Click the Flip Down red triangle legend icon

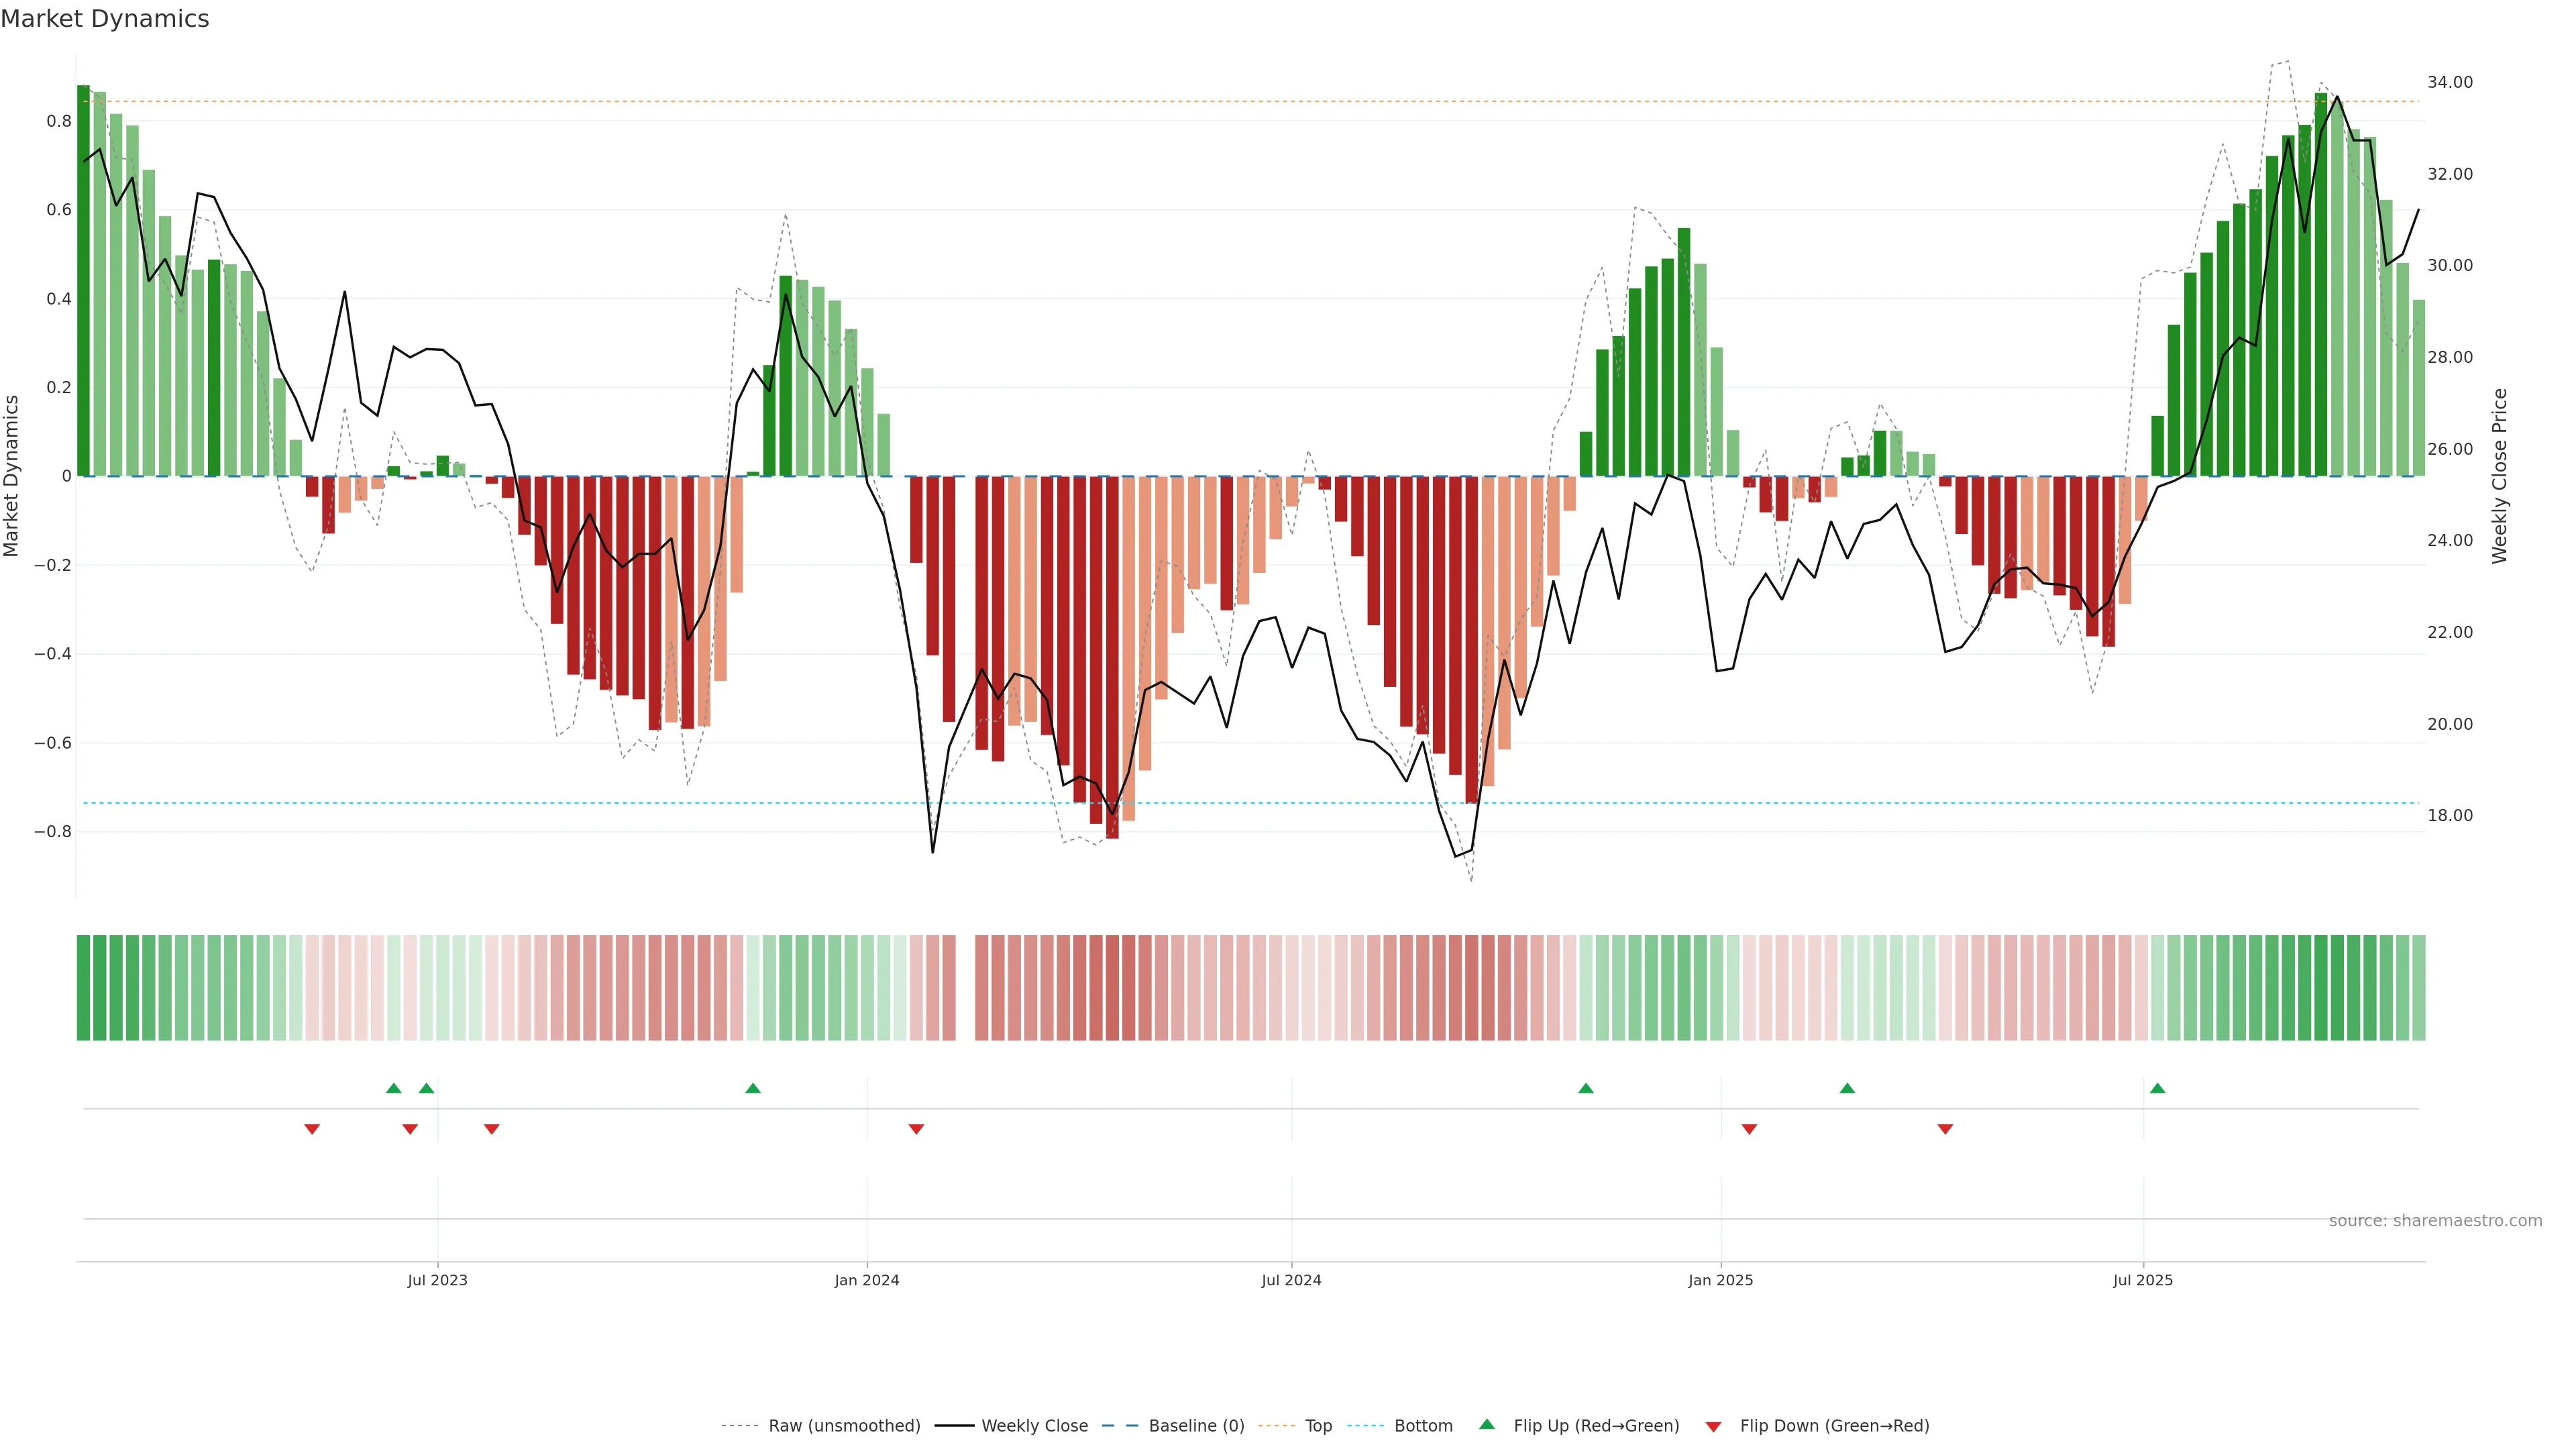(1713, 1426)
